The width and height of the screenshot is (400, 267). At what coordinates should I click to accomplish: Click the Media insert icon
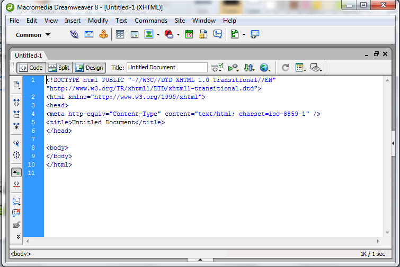pyautogui.click(x=169, y=34)
